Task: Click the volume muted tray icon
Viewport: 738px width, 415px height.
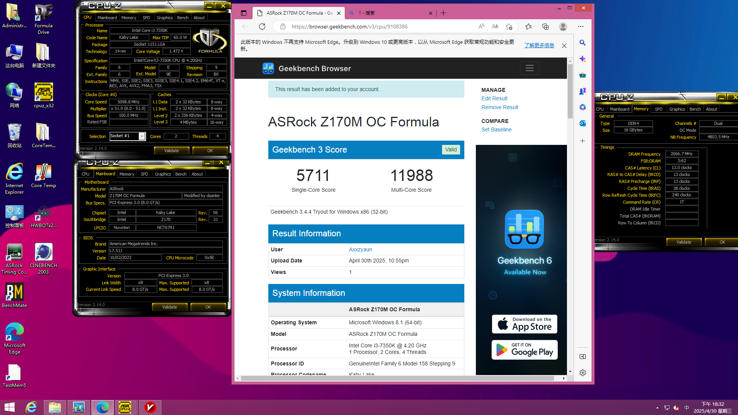Action: 676,408
